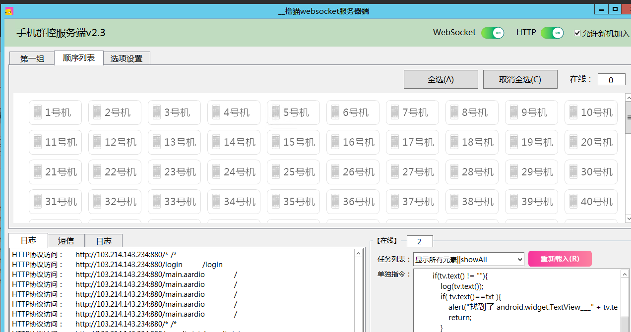
Task: Turn off the WebSocket switch
Action: [x=493, y=33]
